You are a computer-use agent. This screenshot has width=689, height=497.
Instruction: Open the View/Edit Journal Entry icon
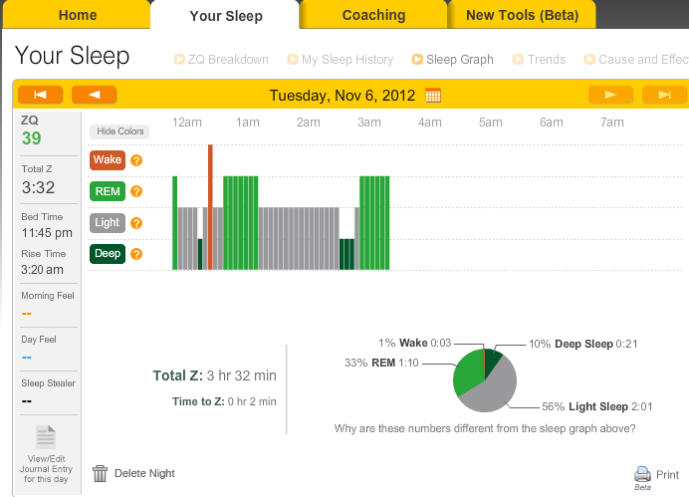[x=47, y=438]
